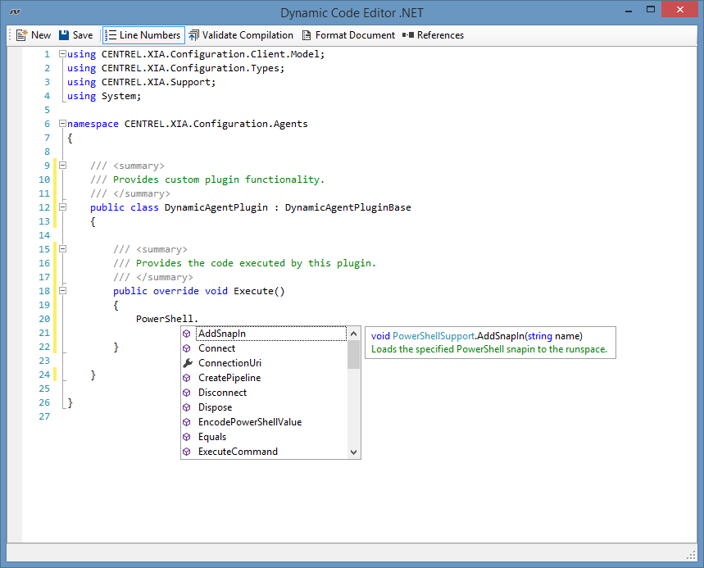
Task: Click the Format Document page icon
Action: click(307, 35)
